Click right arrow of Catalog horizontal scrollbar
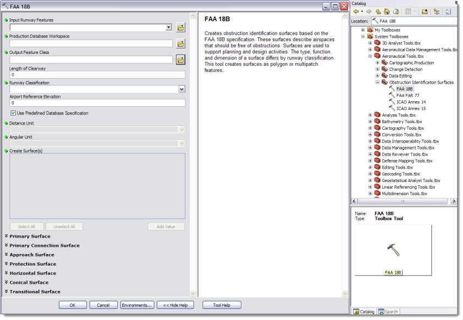 [454, 201]
